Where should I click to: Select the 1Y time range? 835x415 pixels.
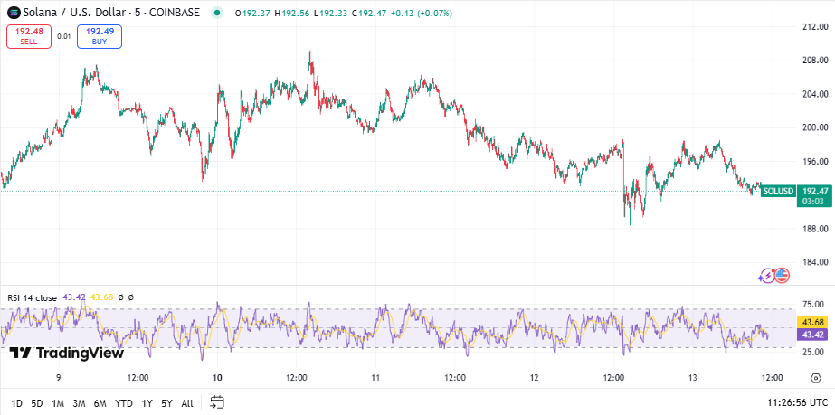click(147, 403)
